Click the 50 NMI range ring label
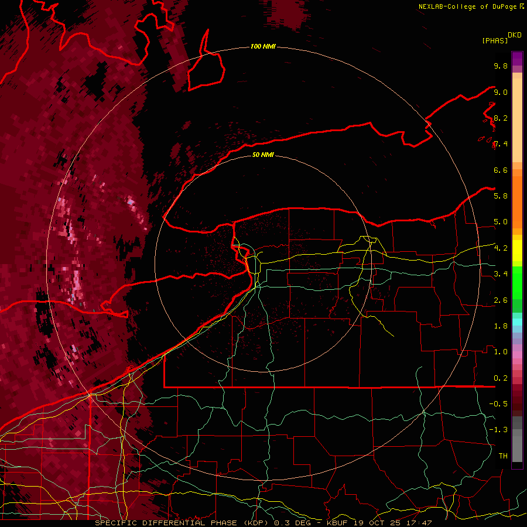 [x=263, y=155]
